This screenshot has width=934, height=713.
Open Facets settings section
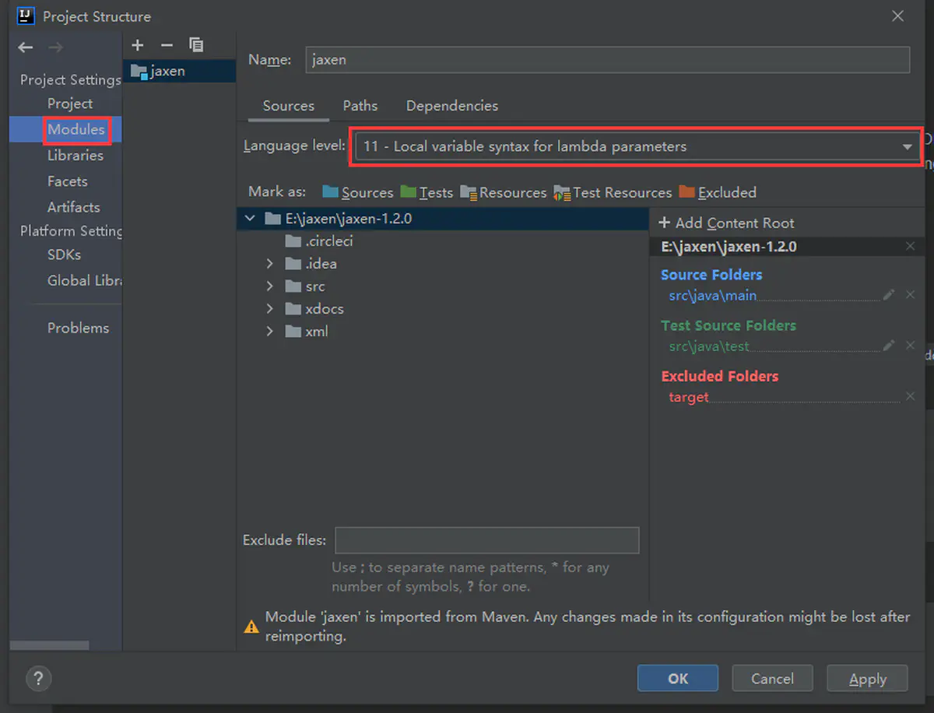click(x=68, y=181)
